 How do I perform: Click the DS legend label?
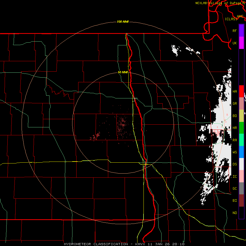coord(235,164)
